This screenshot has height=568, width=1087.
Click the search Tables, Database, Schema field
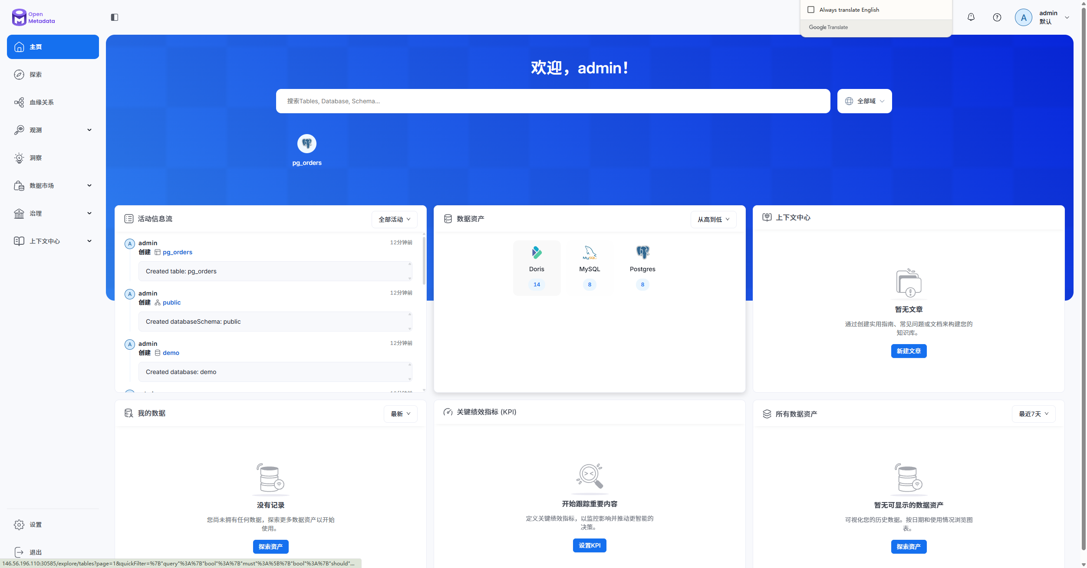point(553,101)
